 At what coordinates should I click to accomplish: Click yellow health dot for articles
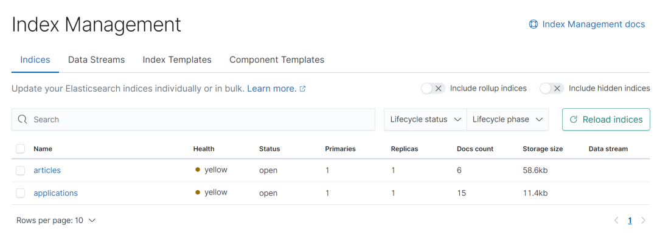coord(198,170)
